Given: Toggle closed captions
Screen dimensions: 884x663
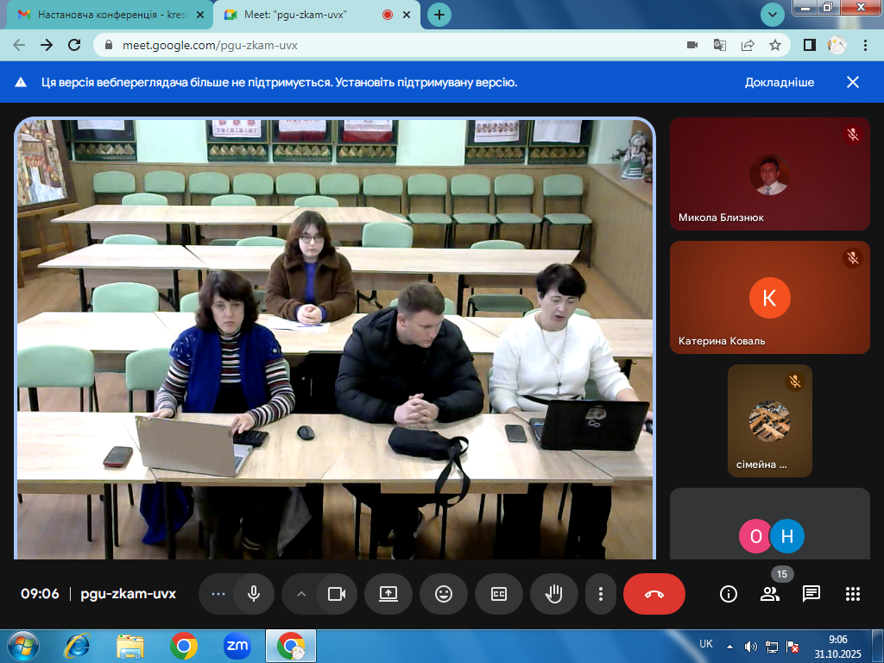Looking at the screenshot, I should 499,594.
